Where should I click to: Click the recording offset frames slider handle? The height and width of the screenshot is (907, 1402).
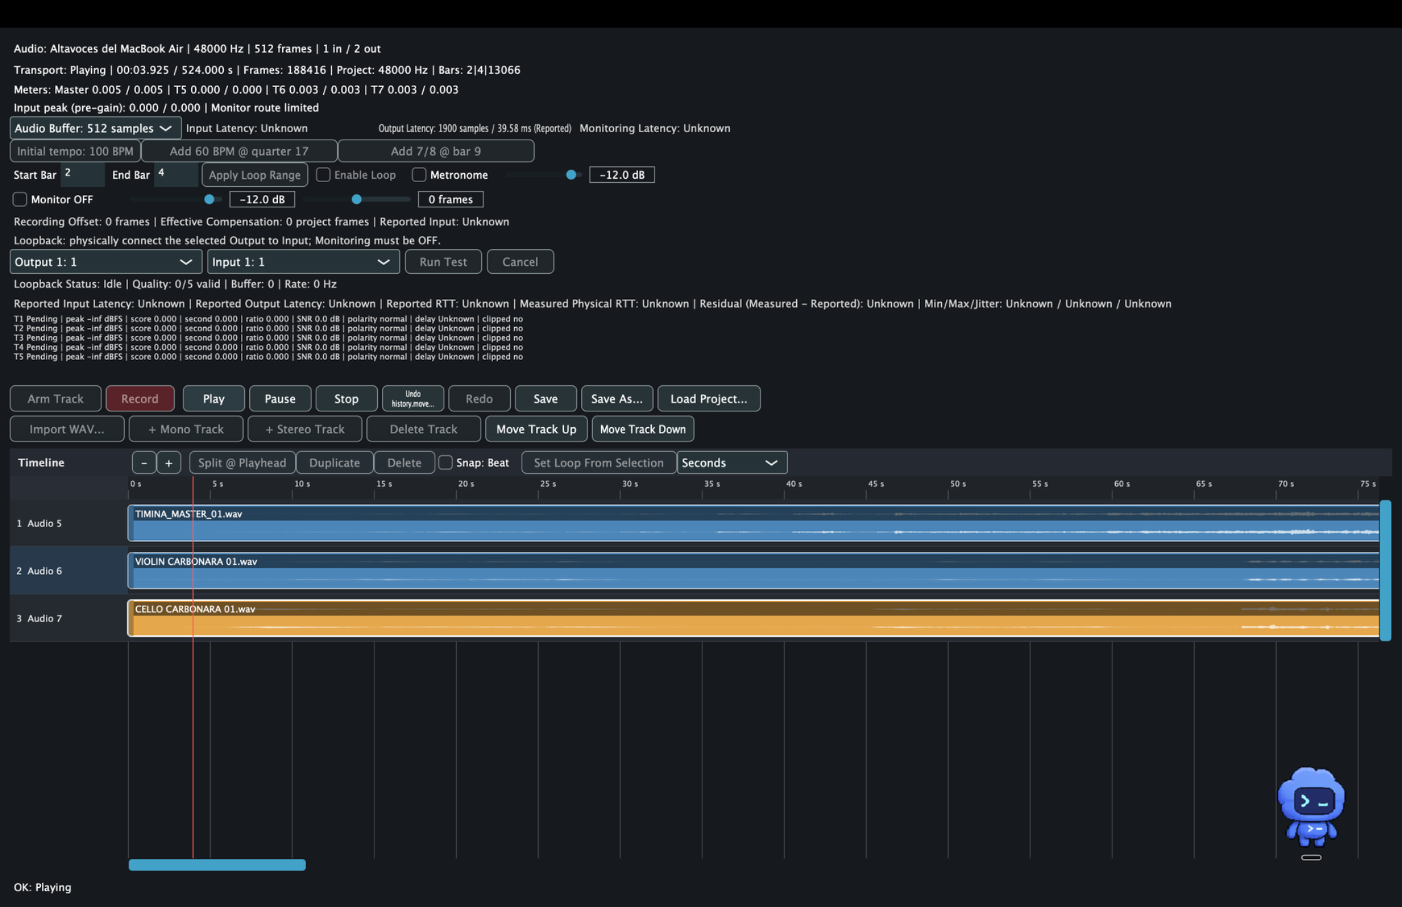coord(357,199)
